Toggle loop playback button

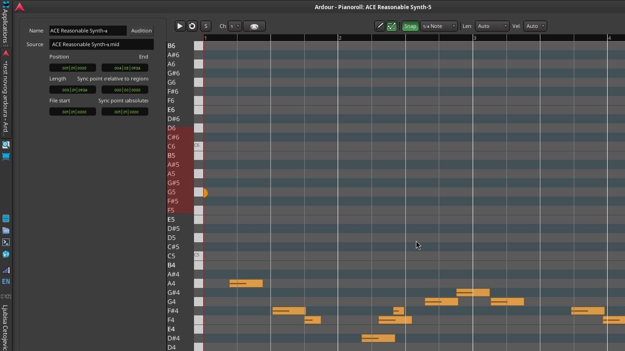tap(192, 26)
